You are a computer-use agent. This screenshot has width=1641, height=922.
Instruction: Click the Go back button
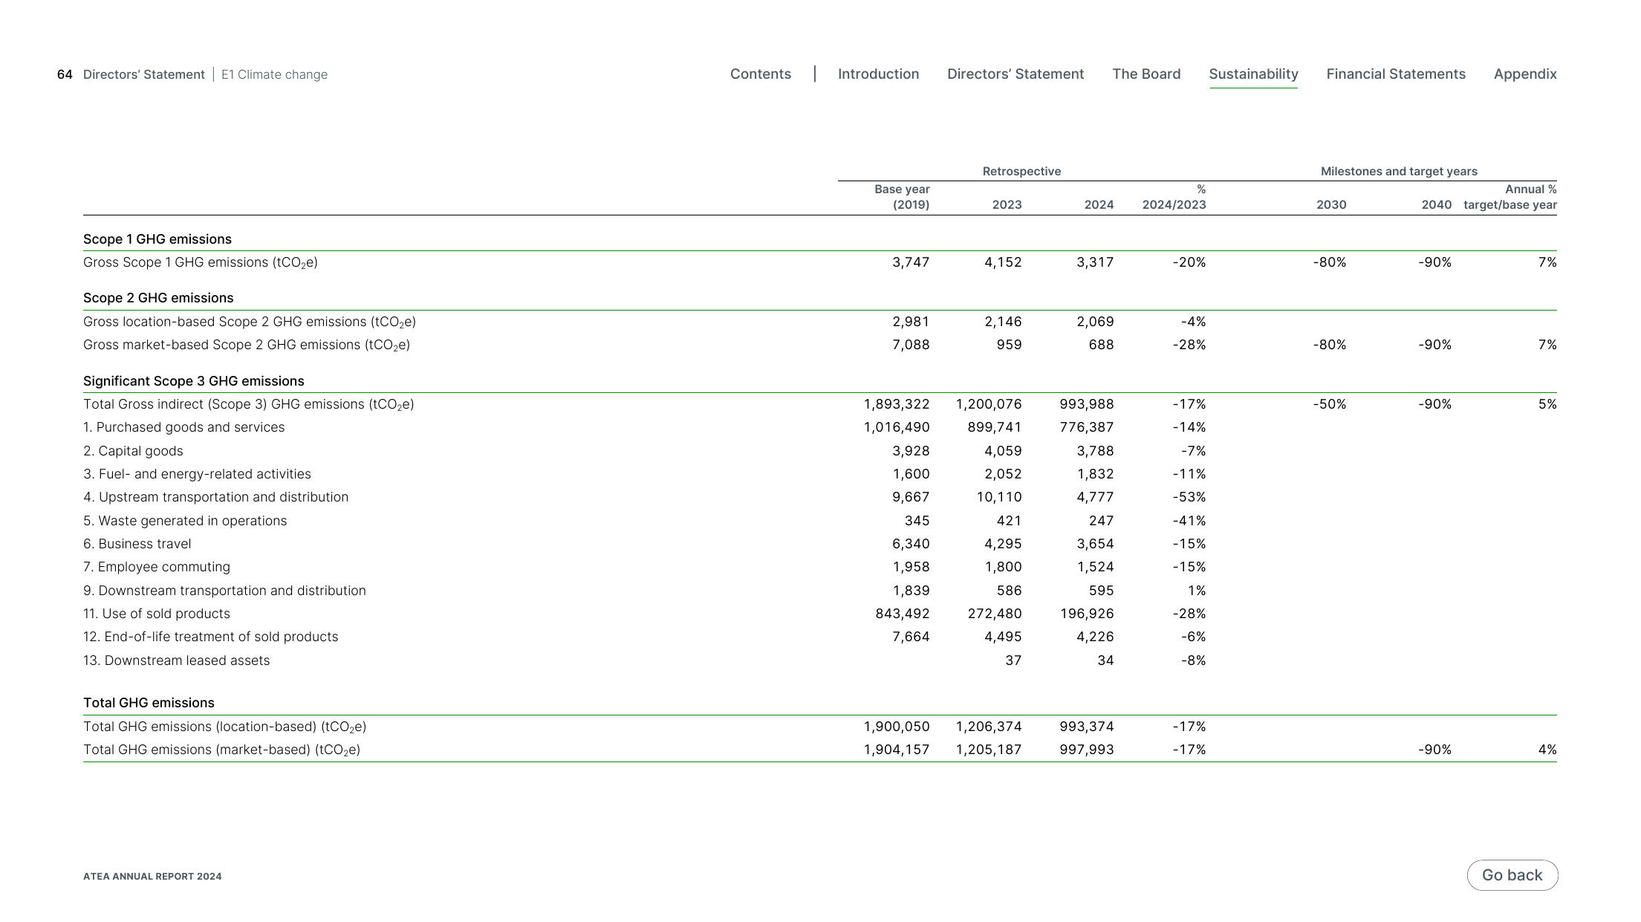1512,875
